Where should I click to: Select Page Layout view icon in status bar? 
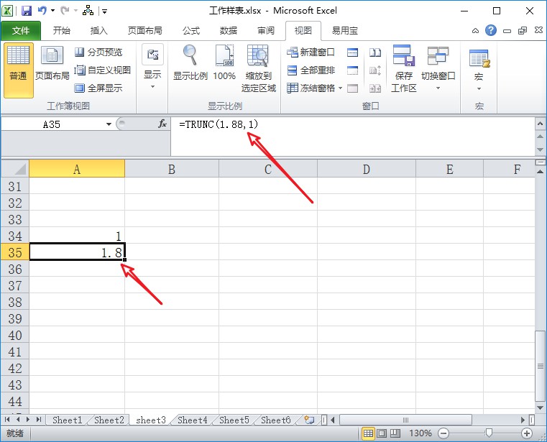pos(382,433)
